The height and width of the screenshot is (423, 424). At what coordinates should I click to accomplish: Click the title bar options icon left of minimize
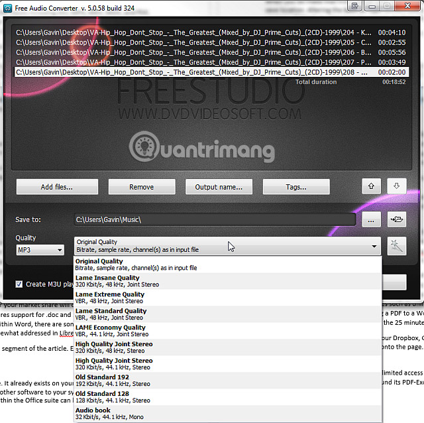click(x=355, y=6)
